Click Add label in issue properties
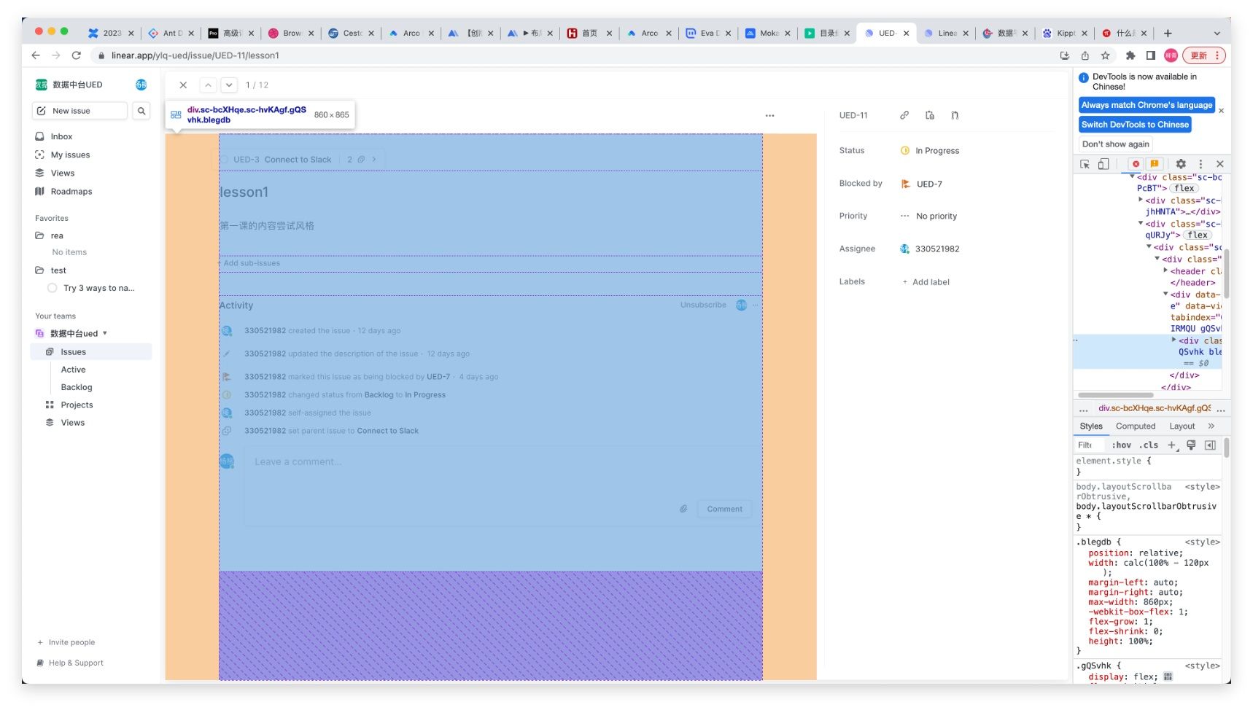 [926, 282]
